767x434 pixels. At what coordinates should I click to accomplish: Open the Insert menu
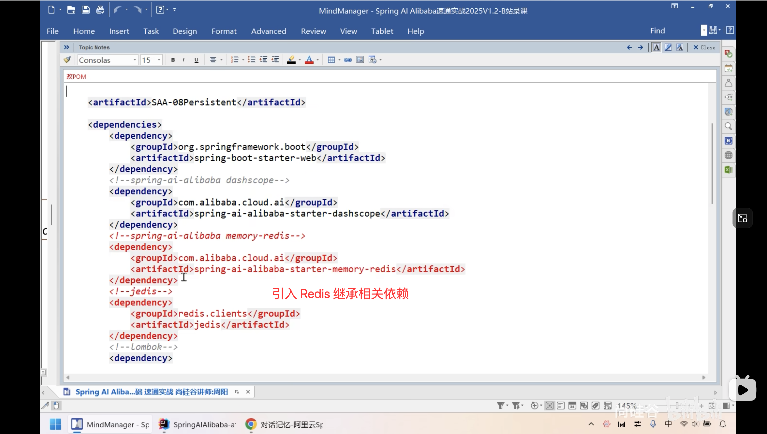[119, 31]
